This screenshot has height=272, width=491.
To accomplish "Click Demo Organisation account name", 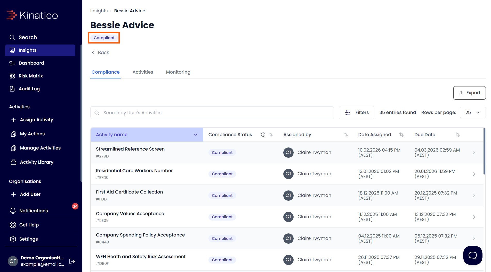I will (x=42, y=258).
